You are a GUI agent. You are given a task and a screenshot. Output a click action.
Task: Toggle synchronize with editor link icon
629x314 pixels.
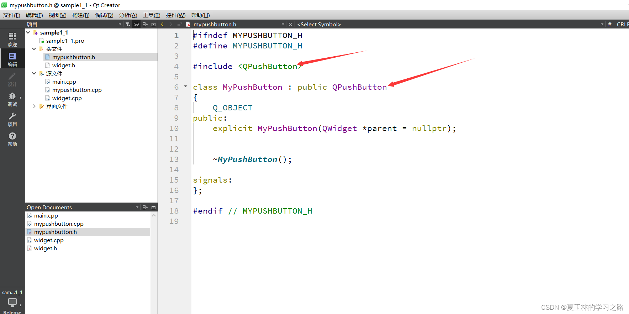coord(136,24)
